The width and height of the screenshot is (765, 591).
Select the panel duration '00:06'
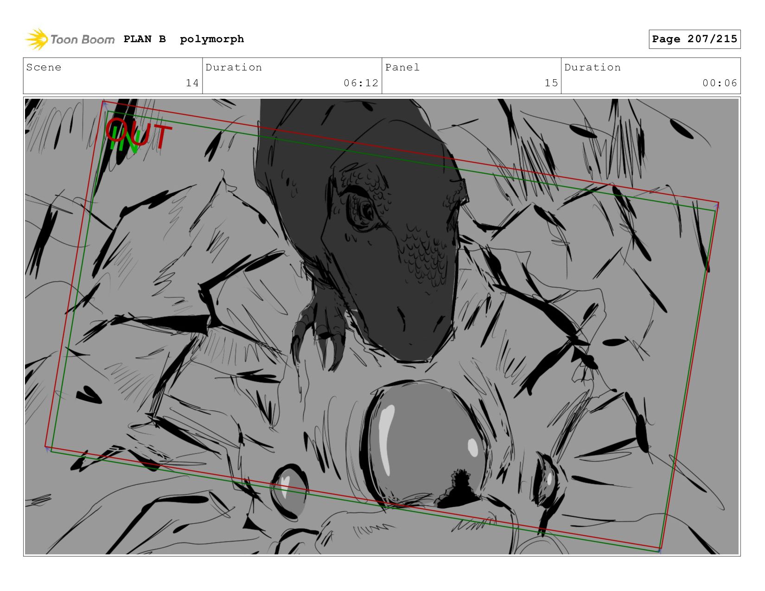pyautogui.click(x=720, y=83)
